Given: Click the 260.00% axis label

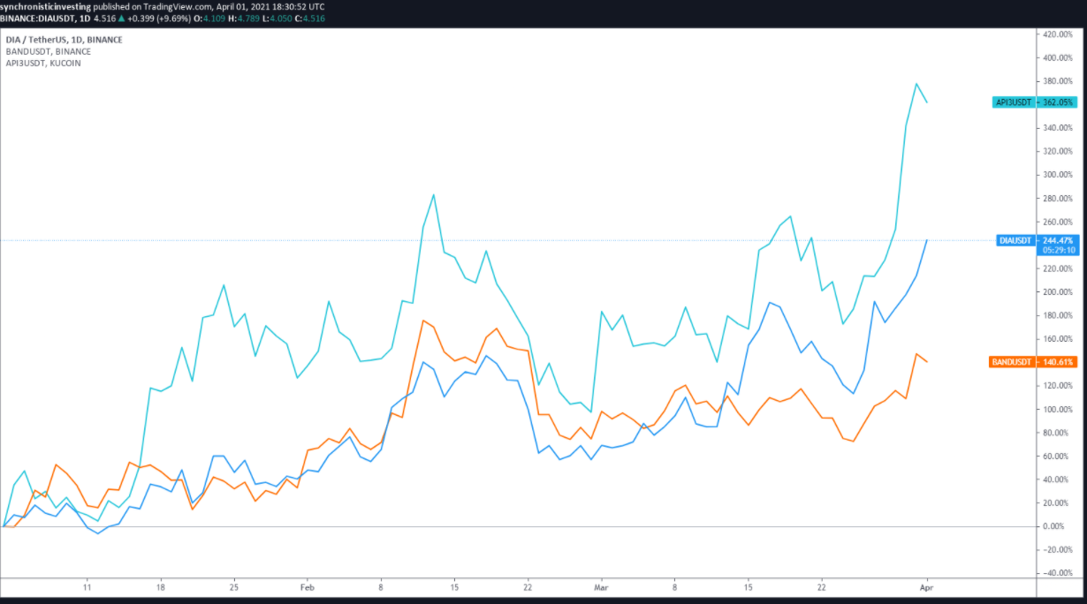Looking at the screenshot, I should (x=1058, y=222).
